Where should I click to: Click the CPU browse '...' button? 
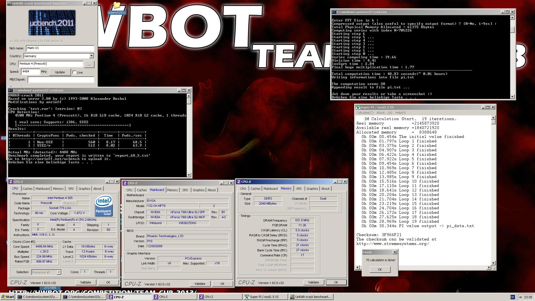(89, 64)
